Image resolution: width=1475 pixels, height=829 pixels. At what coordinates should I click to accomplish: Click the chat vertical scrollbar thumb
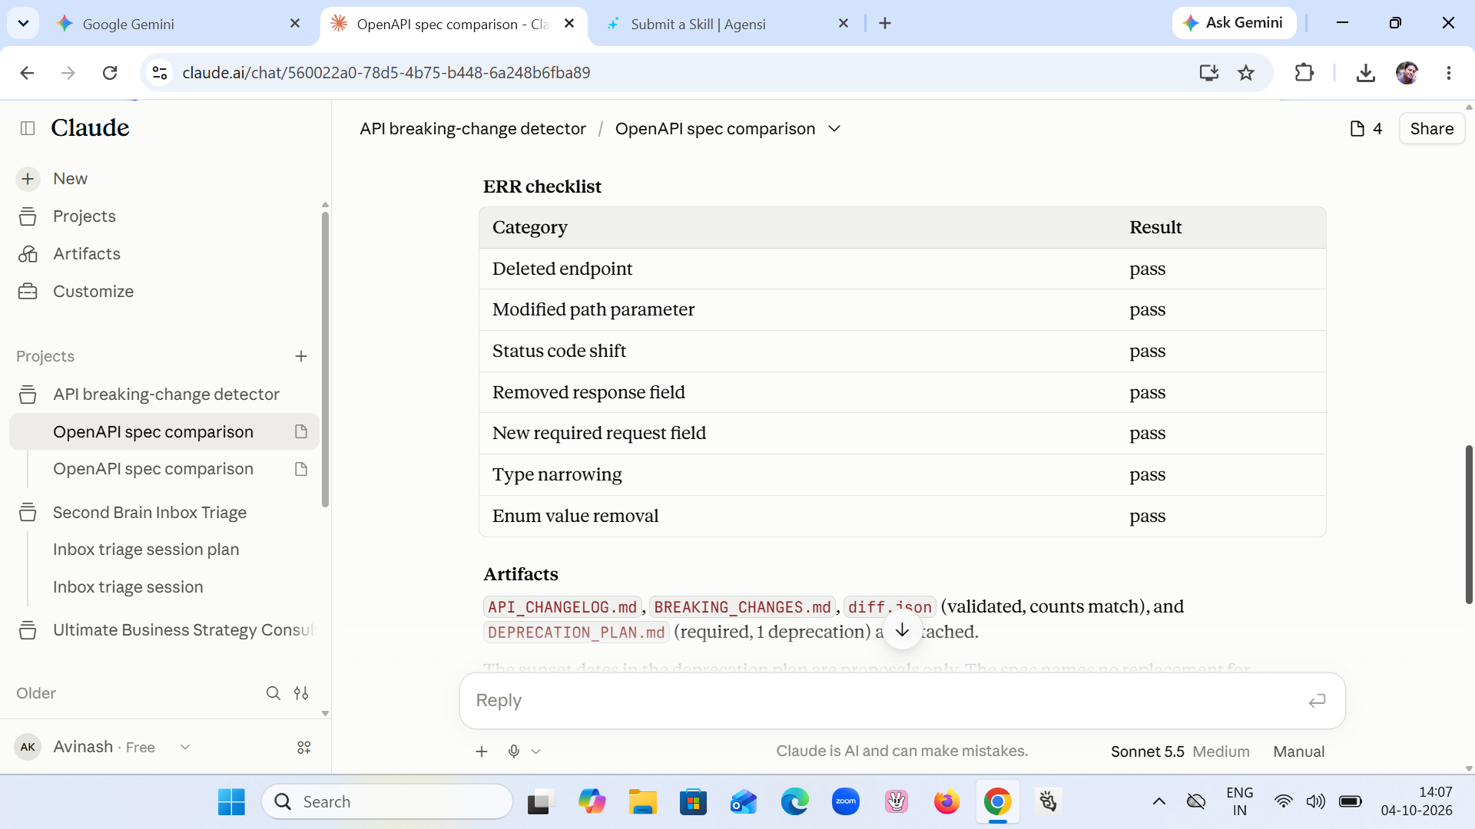tap(1469, 525)
